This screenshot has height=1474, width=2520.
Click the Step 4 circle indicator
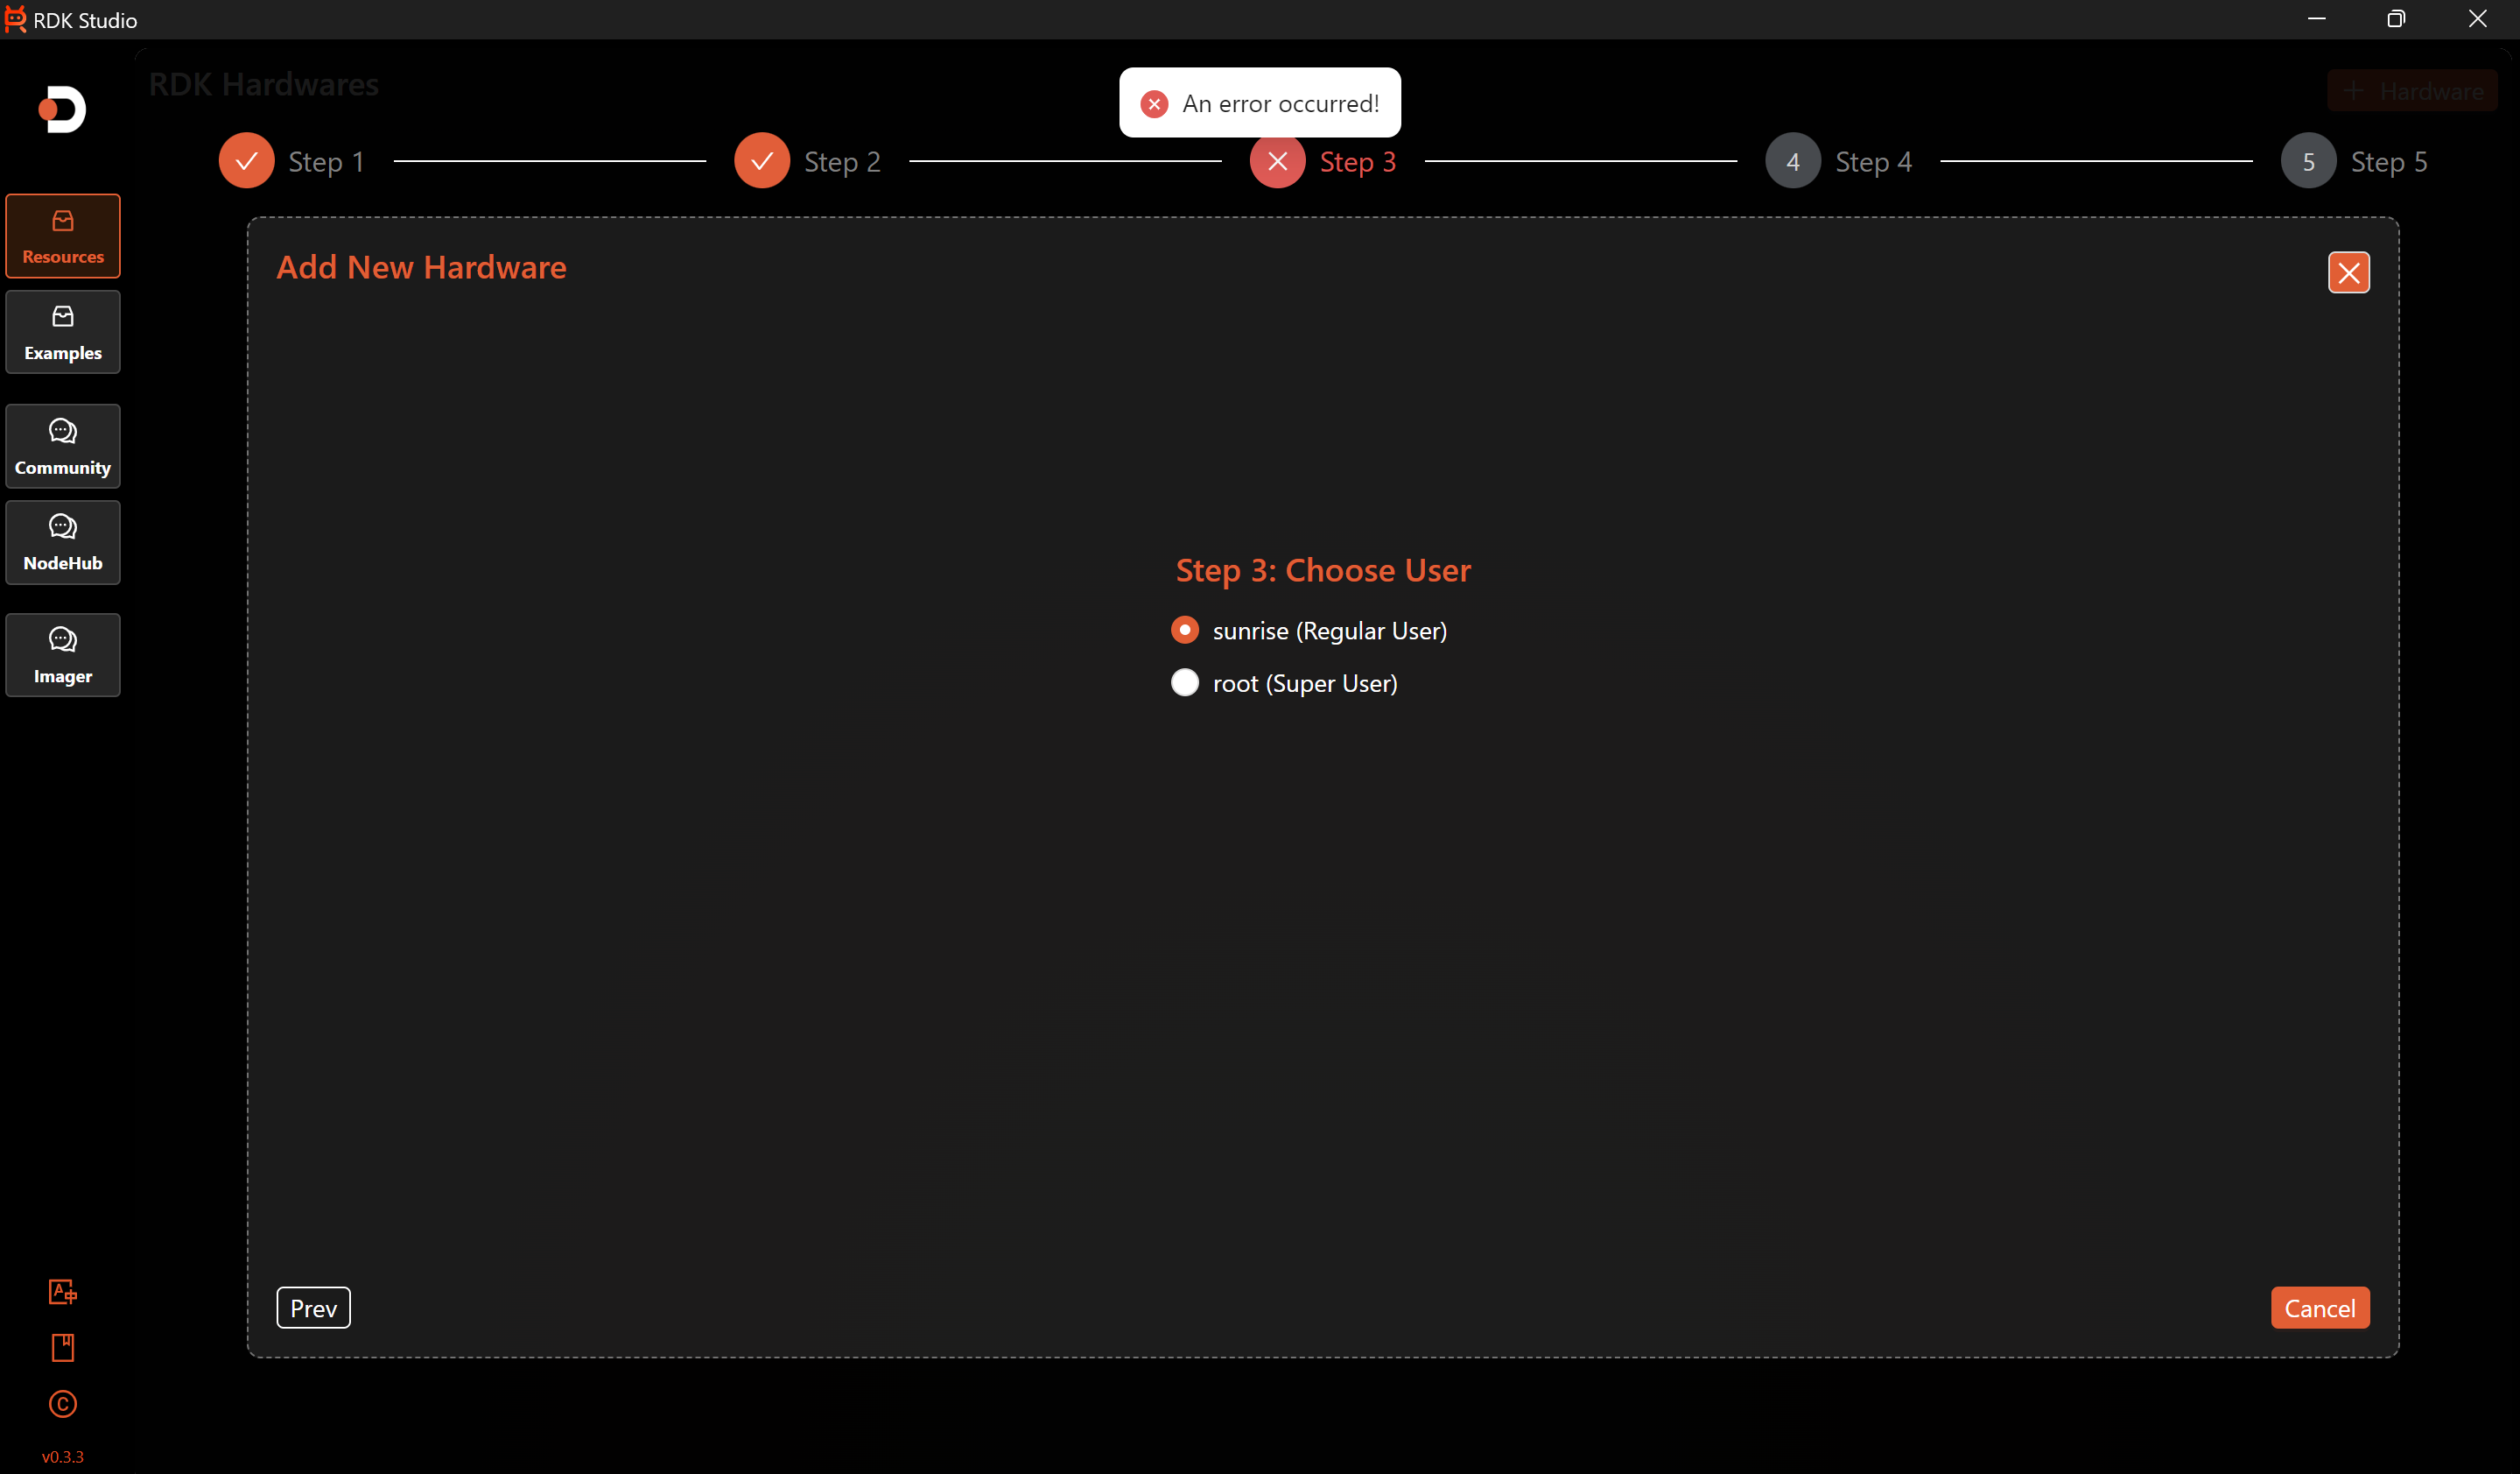pos(1793,161)
